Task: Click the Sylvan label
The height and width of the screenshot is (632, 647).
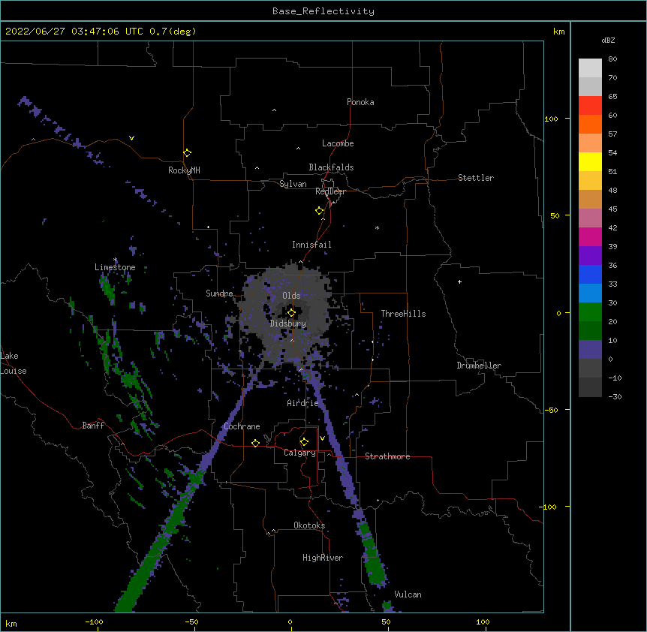Action: pyautogui.click(x=293, y=184)
